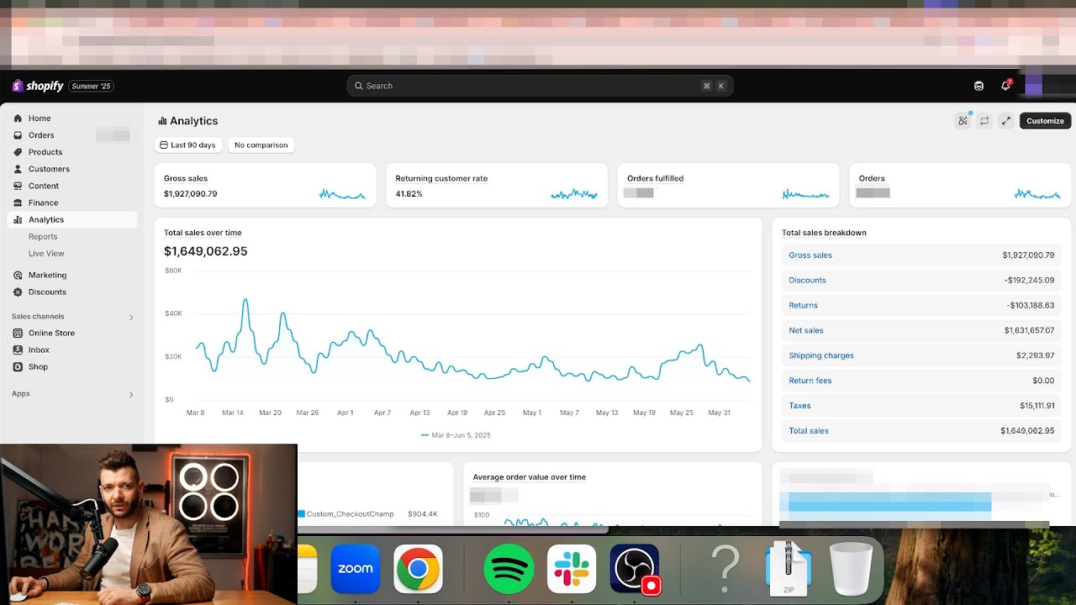
Task: Open the Last 90 days date picker
Action: 187,145
